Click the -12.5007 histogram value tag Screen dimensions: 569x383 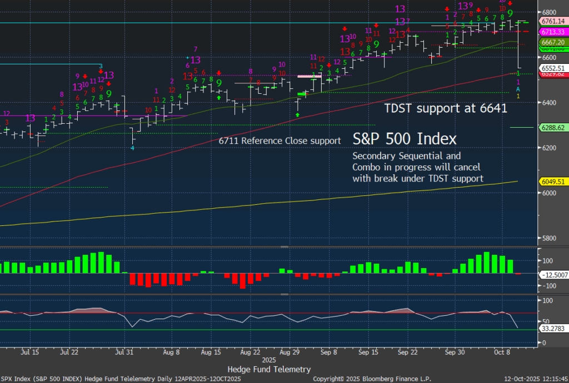[x=552, y=274]
